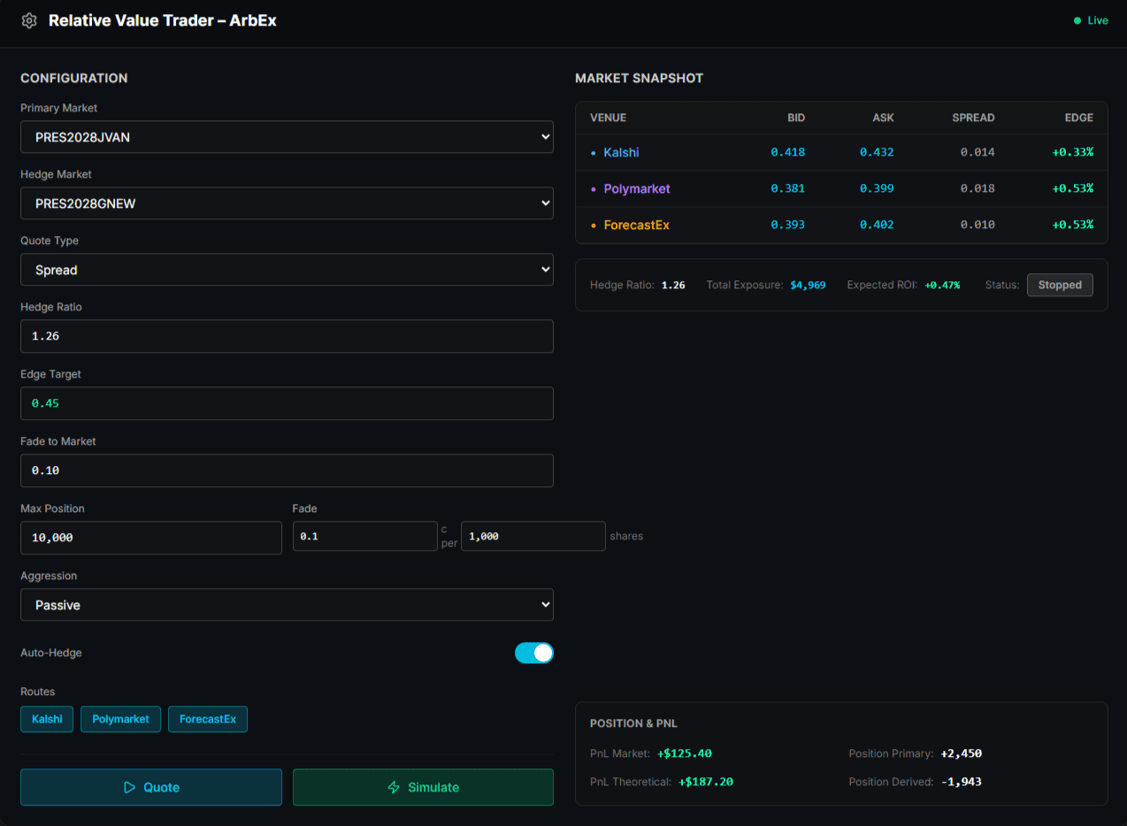The height and width of the screenshot is (826, 1127).
Task: Disable the ForecastEx route chip
Action: 207,719
